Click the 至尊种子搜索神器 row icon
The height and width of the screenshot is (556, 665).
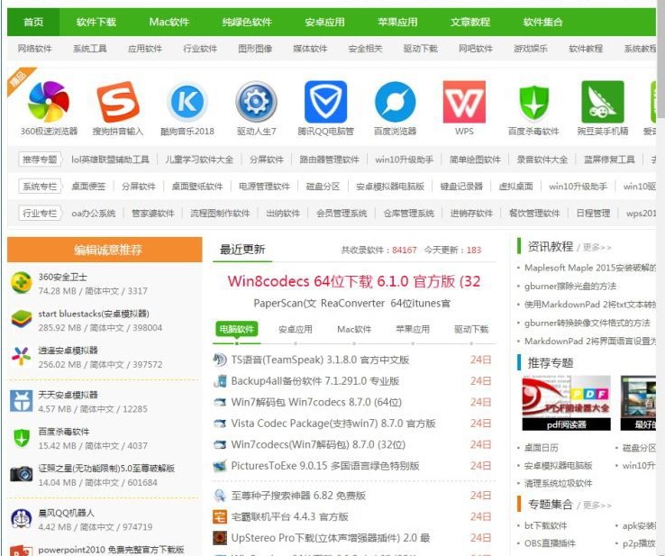[219, 496]
